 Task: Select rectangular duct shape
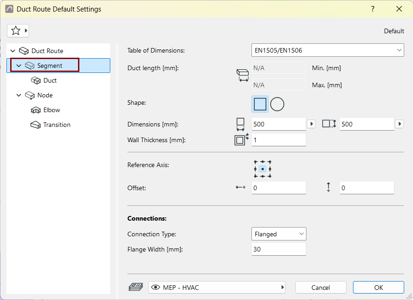(x=260, y=104)
